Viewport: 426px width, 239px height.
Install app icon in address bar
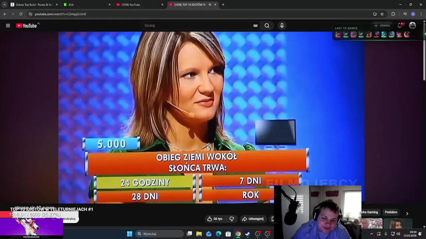pos(375,14)
